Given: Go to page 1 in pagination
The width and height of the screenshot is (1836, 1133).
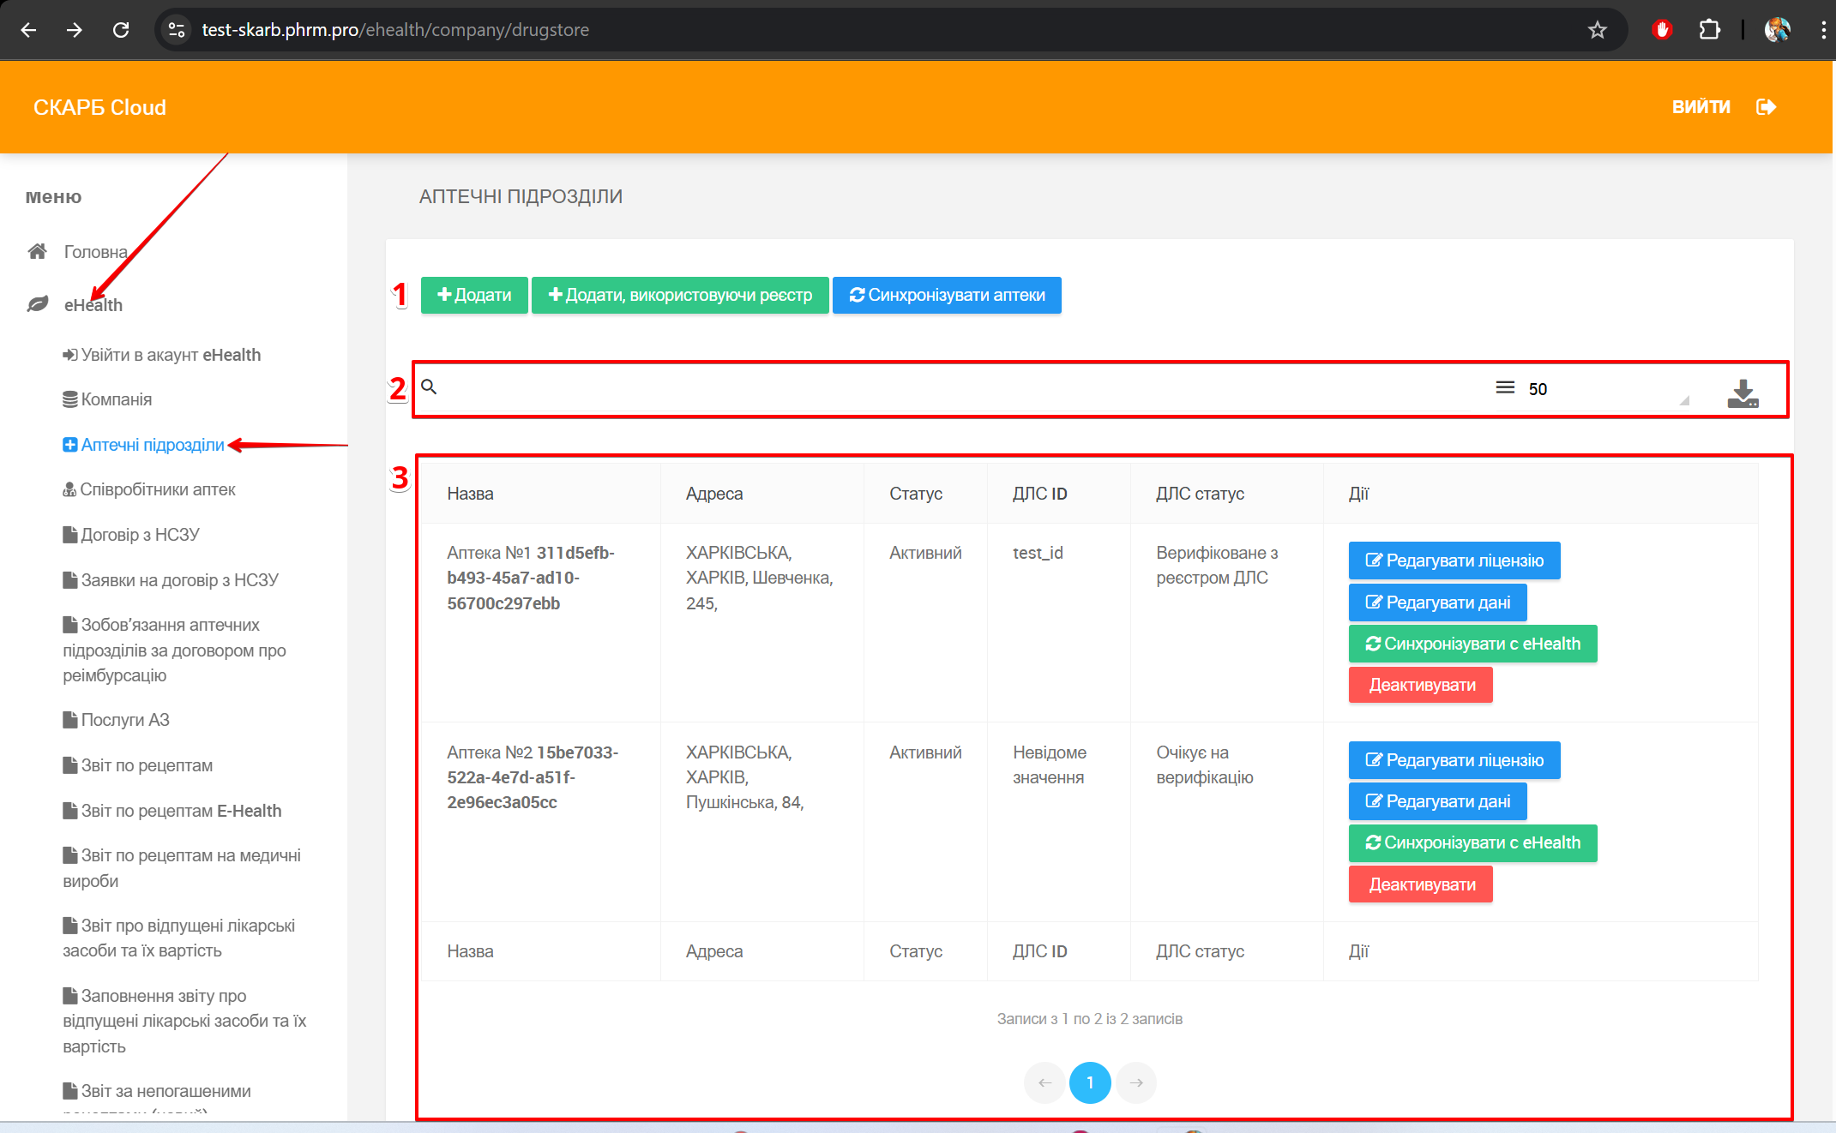Looking at the screenshot, I should [1089, 1082].
